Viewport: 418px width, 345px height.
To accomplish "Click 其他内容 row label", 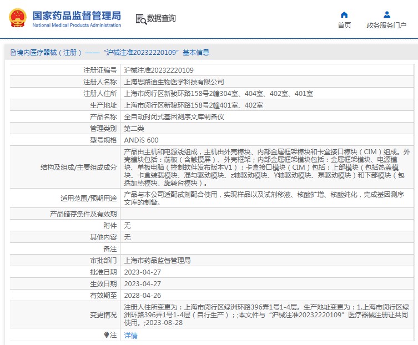I will [103, 237].
